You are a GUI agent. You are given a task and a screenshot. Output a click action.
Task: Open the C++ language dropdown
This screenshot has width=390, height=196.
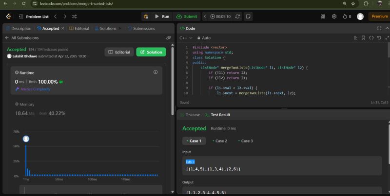(186, 38)
